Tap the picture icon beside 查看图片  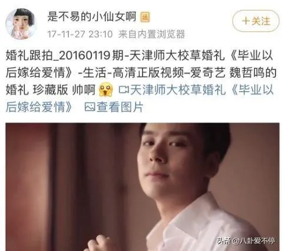click(90, 107)
